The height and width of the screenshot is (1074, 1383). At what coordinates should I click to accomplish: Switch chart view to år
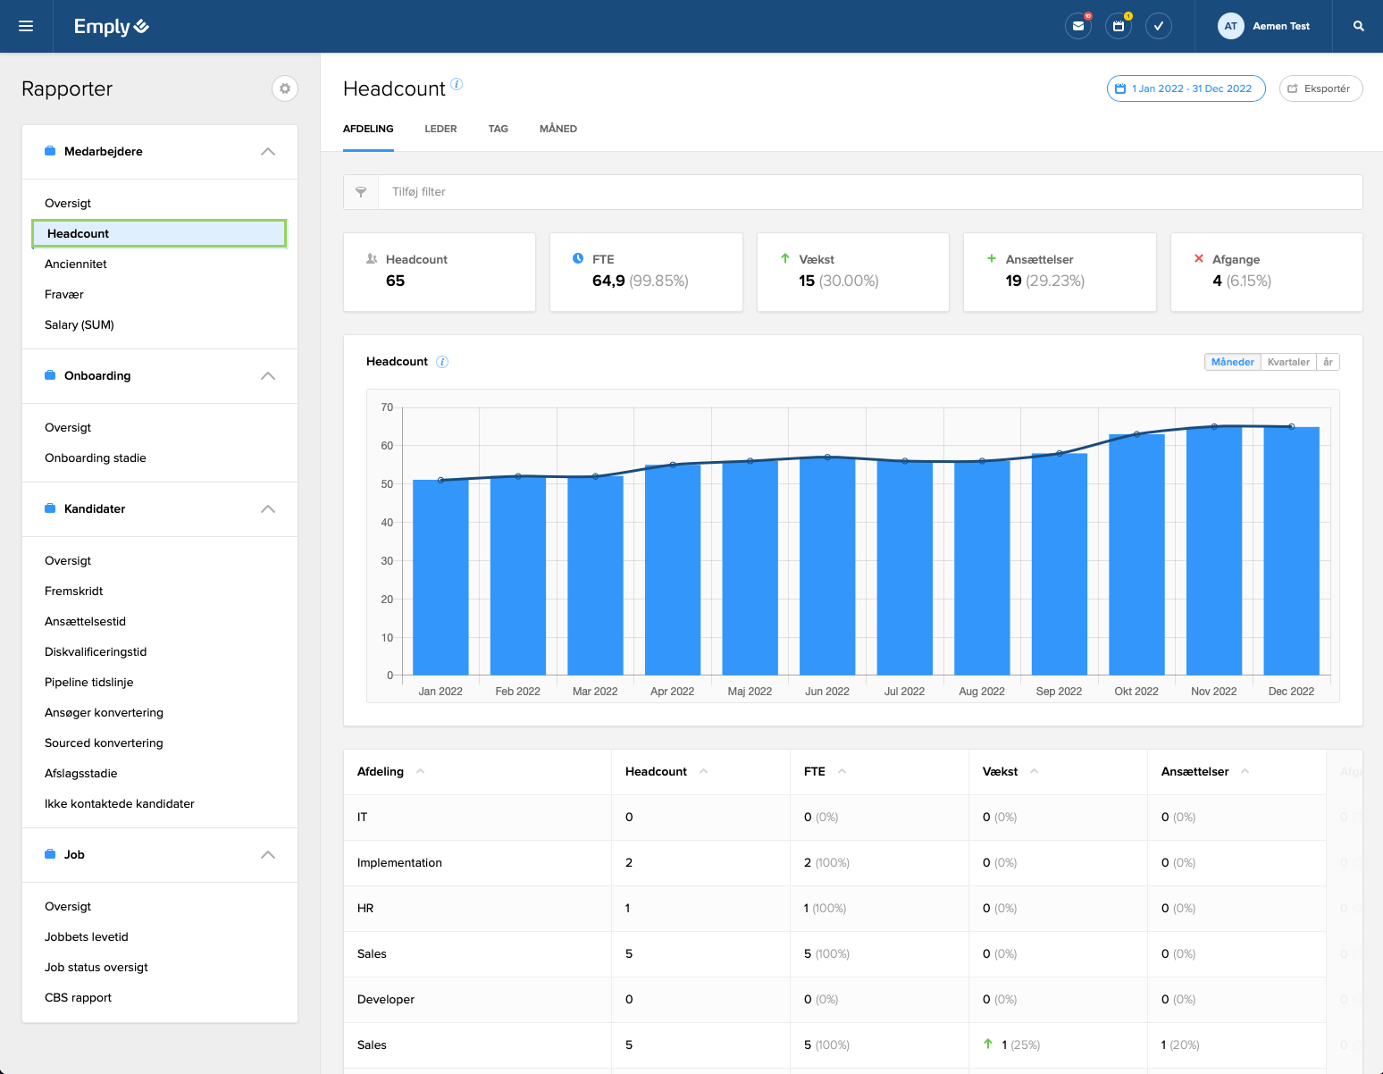point(1328,362)
